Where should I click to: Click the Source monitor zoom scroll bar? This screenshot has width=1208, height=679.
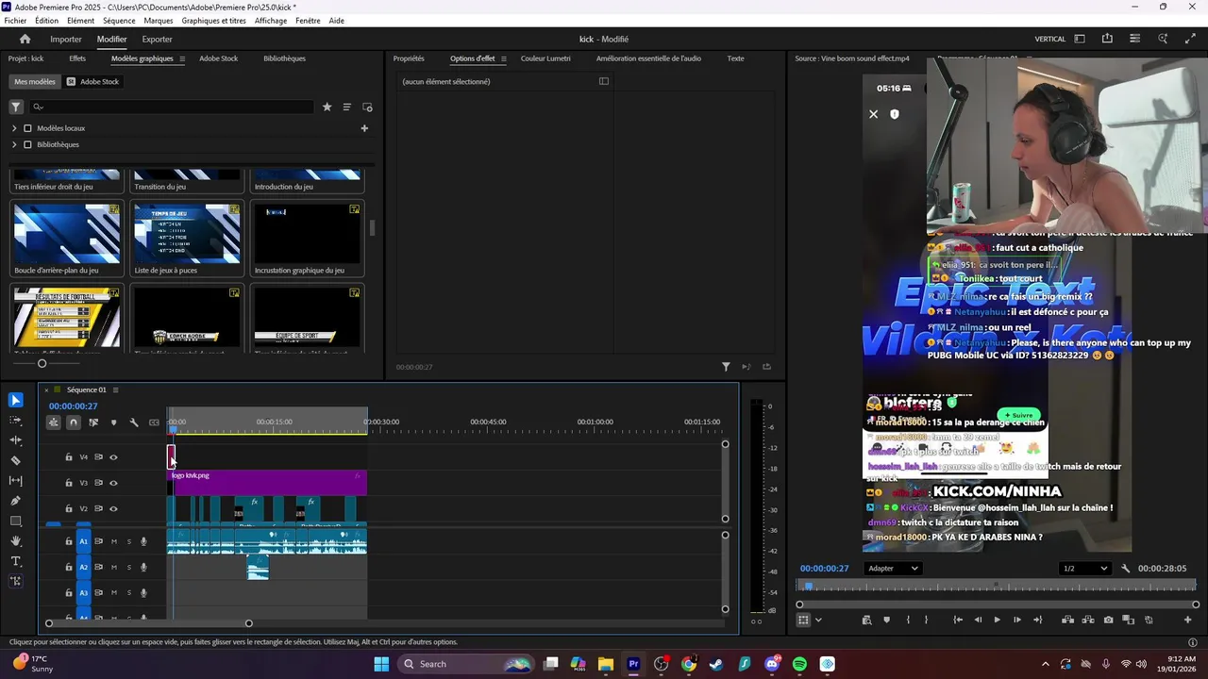[998, 604]
